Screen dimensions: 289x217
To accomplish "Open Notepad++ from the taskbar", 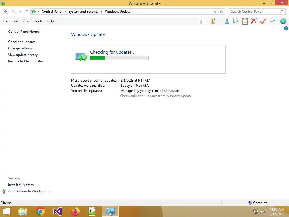I will (x=93, y=211).
